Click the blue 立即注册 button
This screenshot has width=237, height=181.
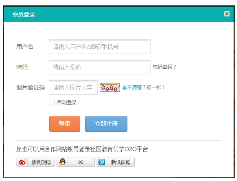pos(106,124)
